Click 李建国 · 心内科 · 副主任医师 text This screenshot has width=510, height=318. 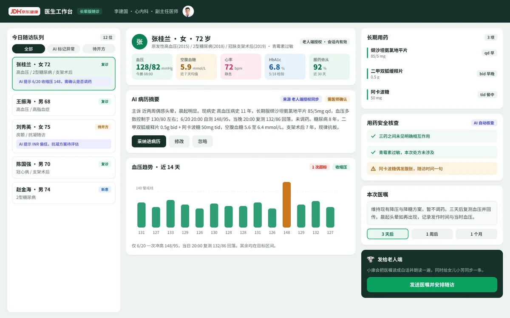146,11
